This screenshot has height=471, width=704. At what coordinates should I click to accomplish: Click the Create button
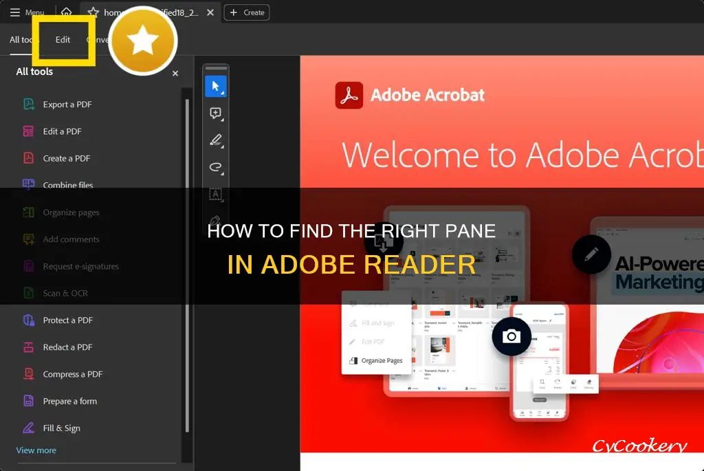pos(247,12)
